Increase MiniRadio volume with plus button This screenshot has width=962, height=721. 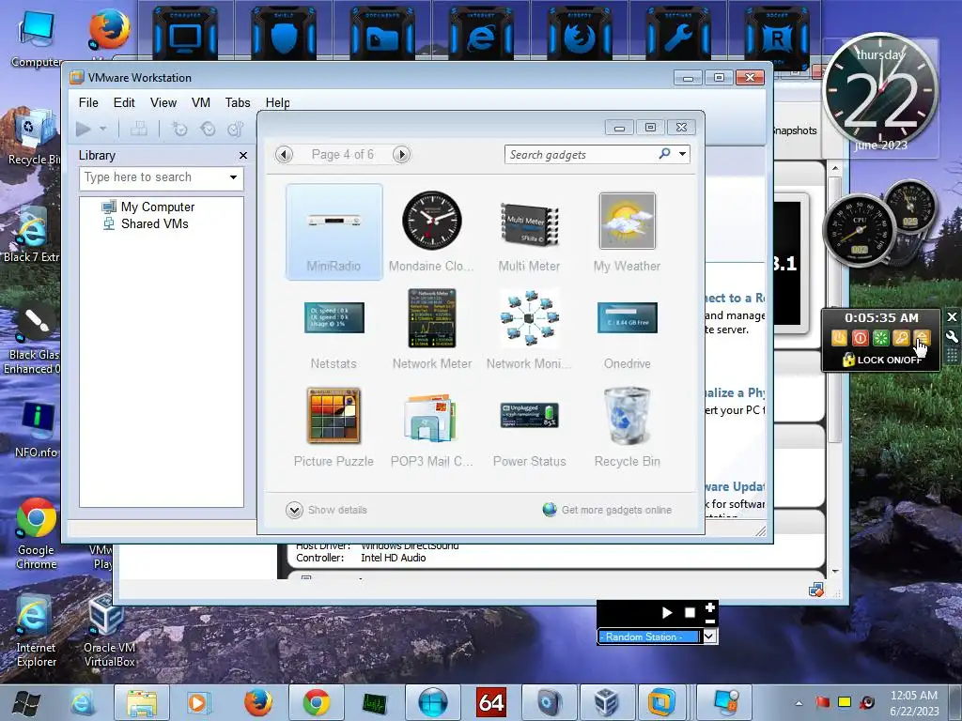pyautogui.click(x=710, y=607)
